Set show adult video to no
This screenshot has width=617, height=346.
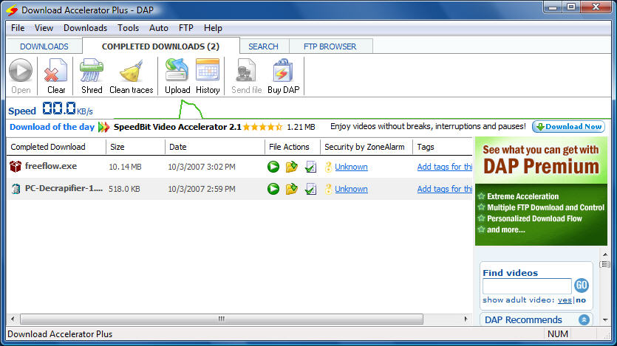581,300
